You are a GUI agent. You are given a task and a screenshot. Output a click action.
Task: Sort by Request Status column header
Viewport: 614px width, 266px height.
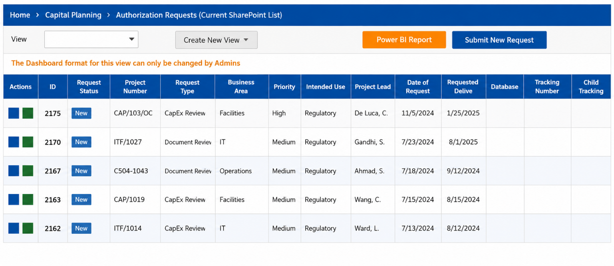click(x=89, y=87)
